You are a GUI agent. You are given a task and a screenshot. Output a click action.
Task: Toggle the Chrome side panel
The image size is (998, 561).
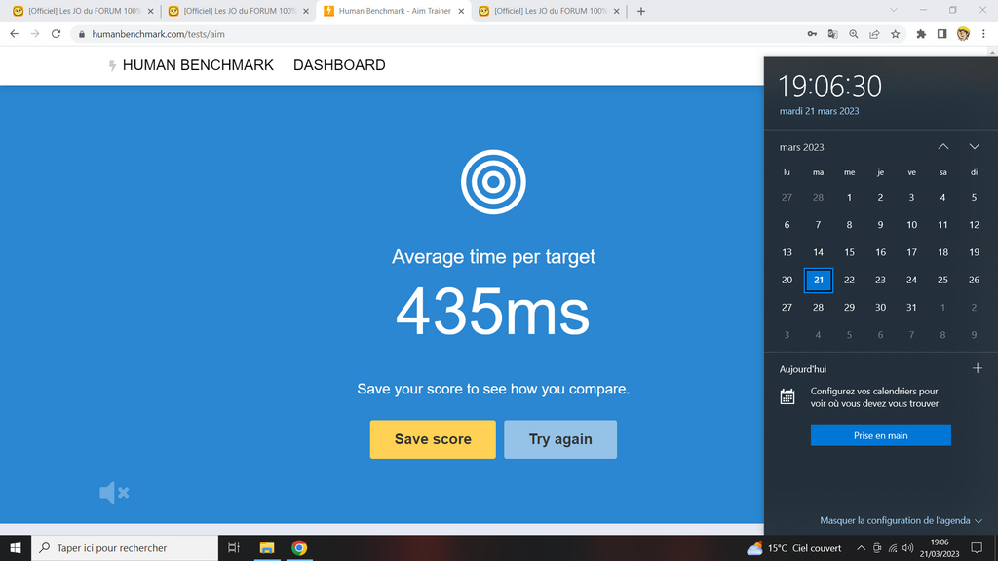941,34
